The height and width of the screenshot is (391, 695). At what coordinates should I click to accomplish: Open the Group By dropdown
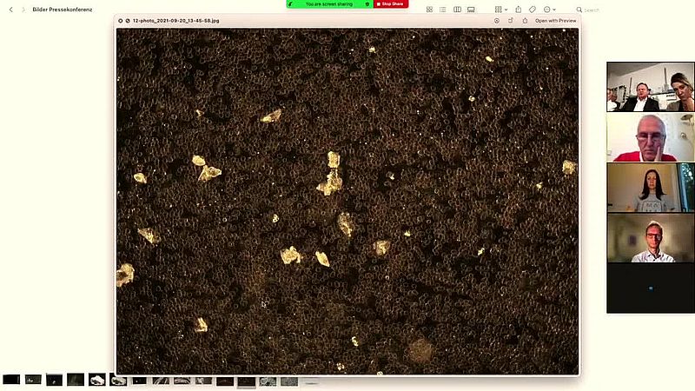500,10
